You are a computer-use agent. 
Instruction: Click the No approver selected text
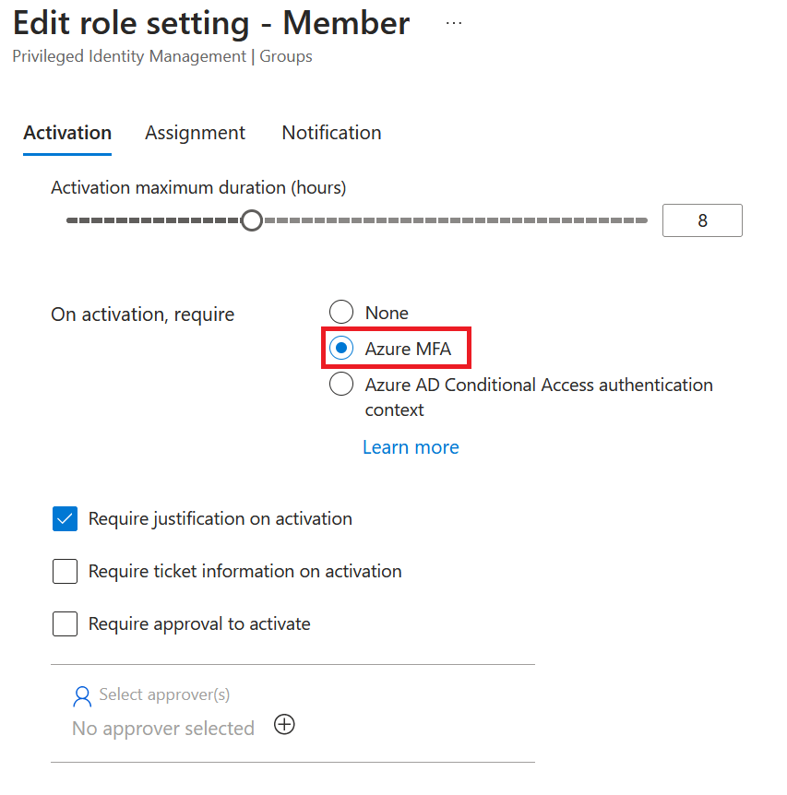[x=163, y=729]
